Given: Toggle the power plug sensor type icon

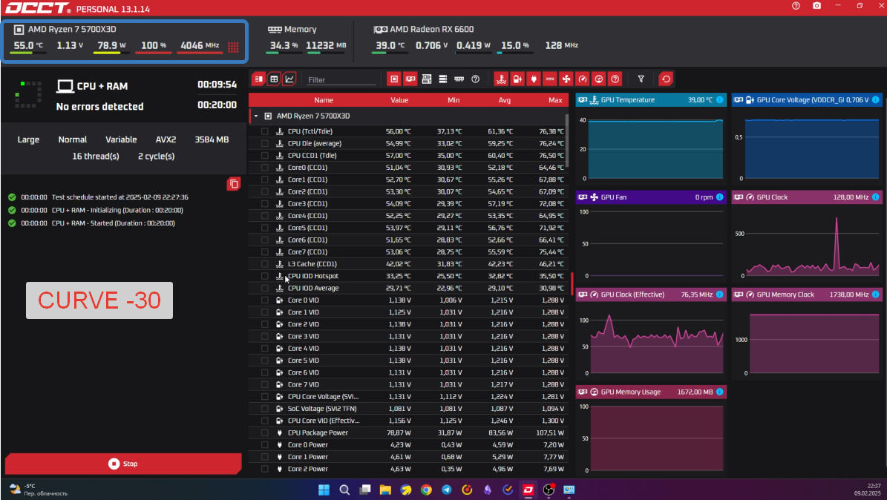Looking at the screenshot, I should point(534,79).
